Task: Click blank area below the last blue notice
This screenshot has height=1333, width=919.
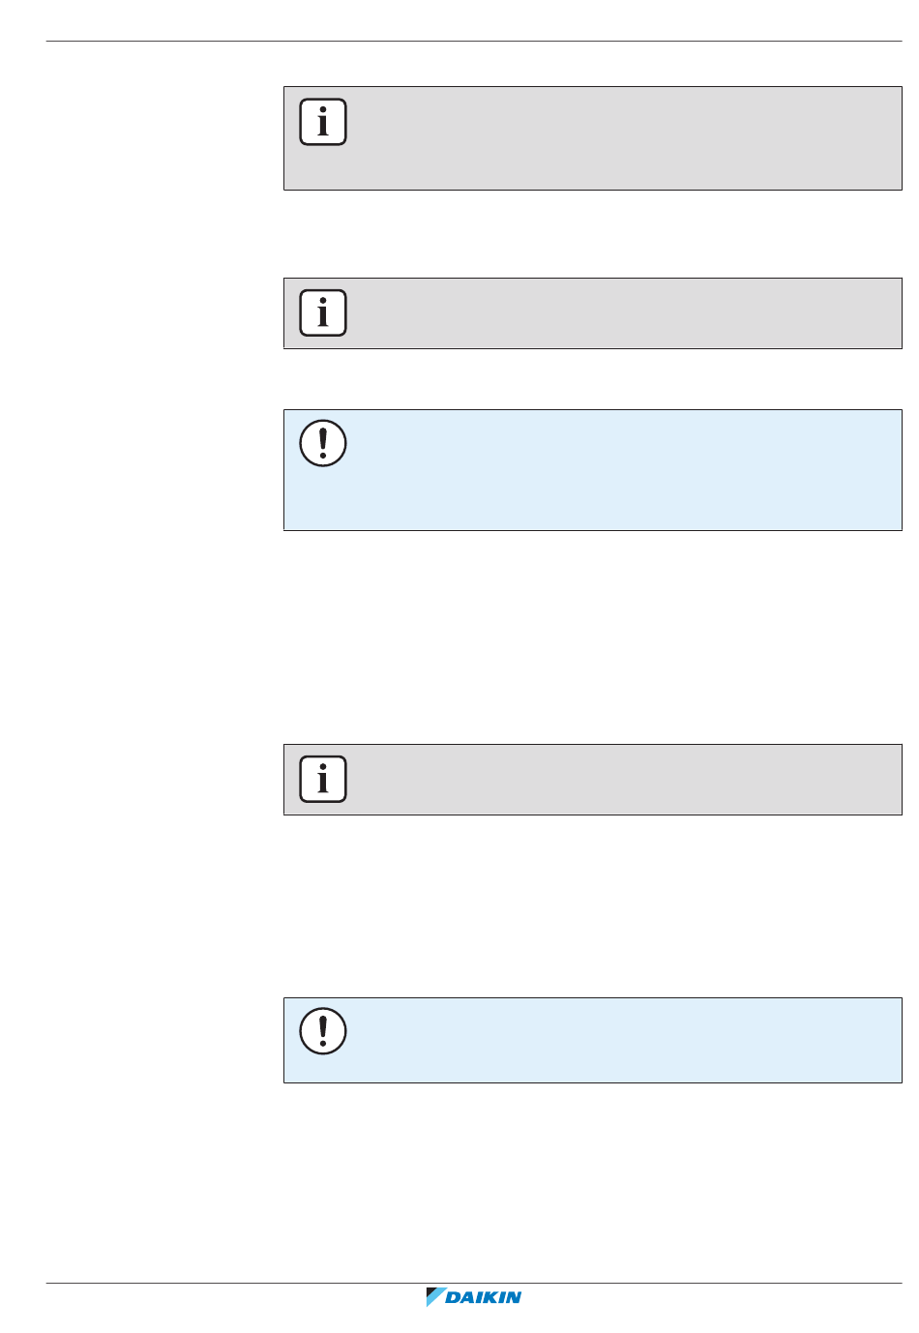Action: pos(592,1180)
